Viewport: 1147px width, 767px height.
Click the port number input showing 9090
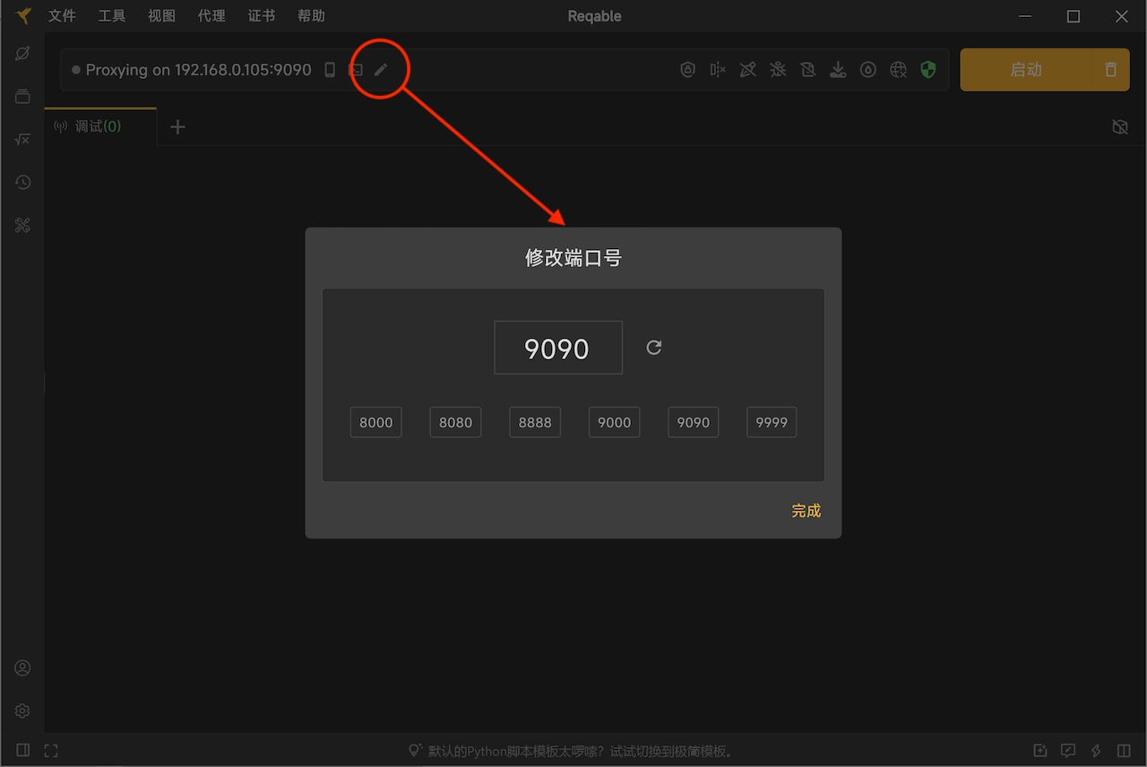click(557, 348)
